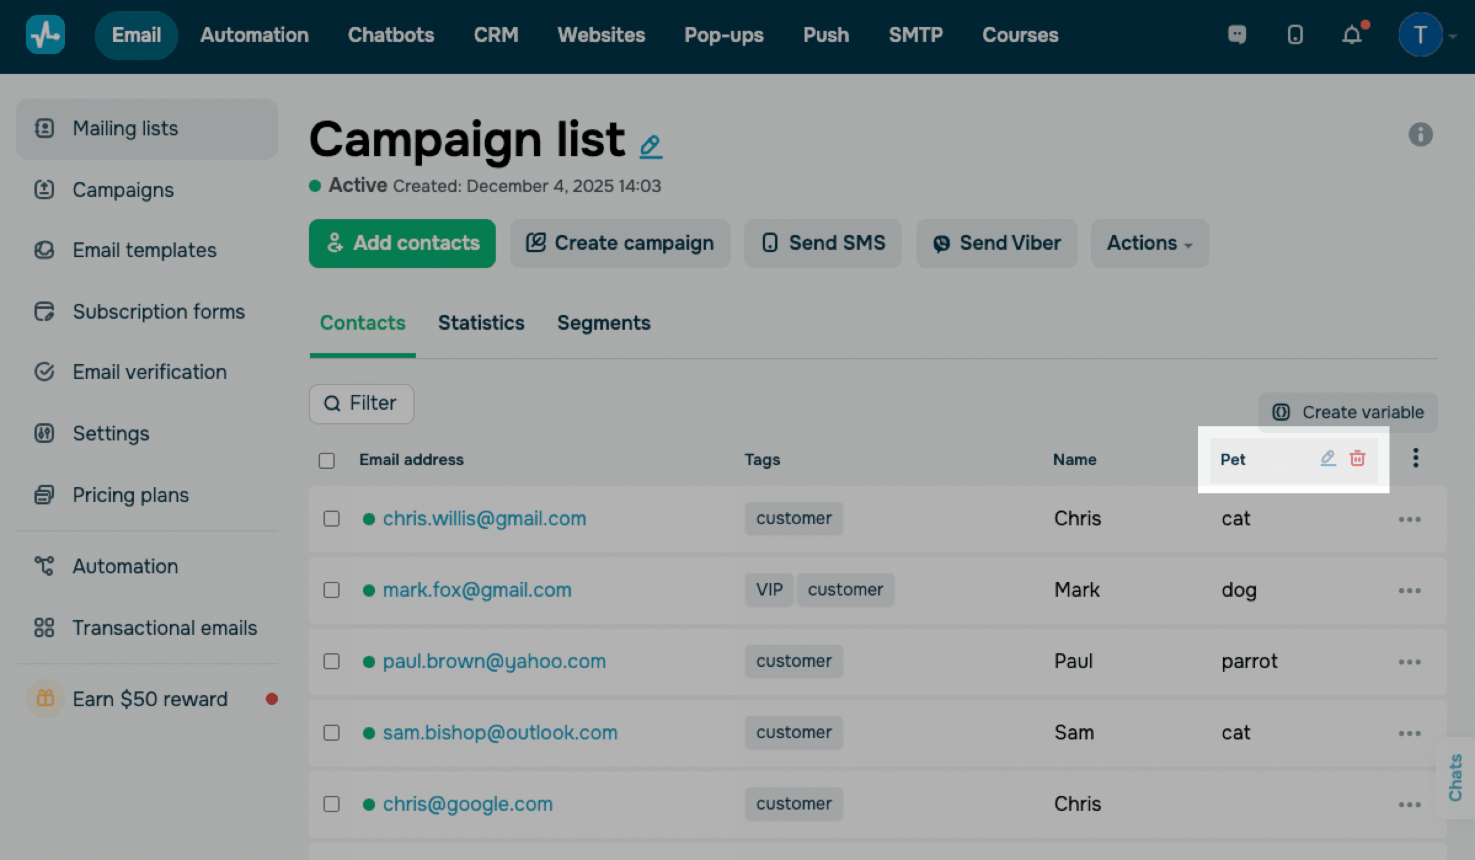Expand the Actions dropdown button

[1149, 243]
